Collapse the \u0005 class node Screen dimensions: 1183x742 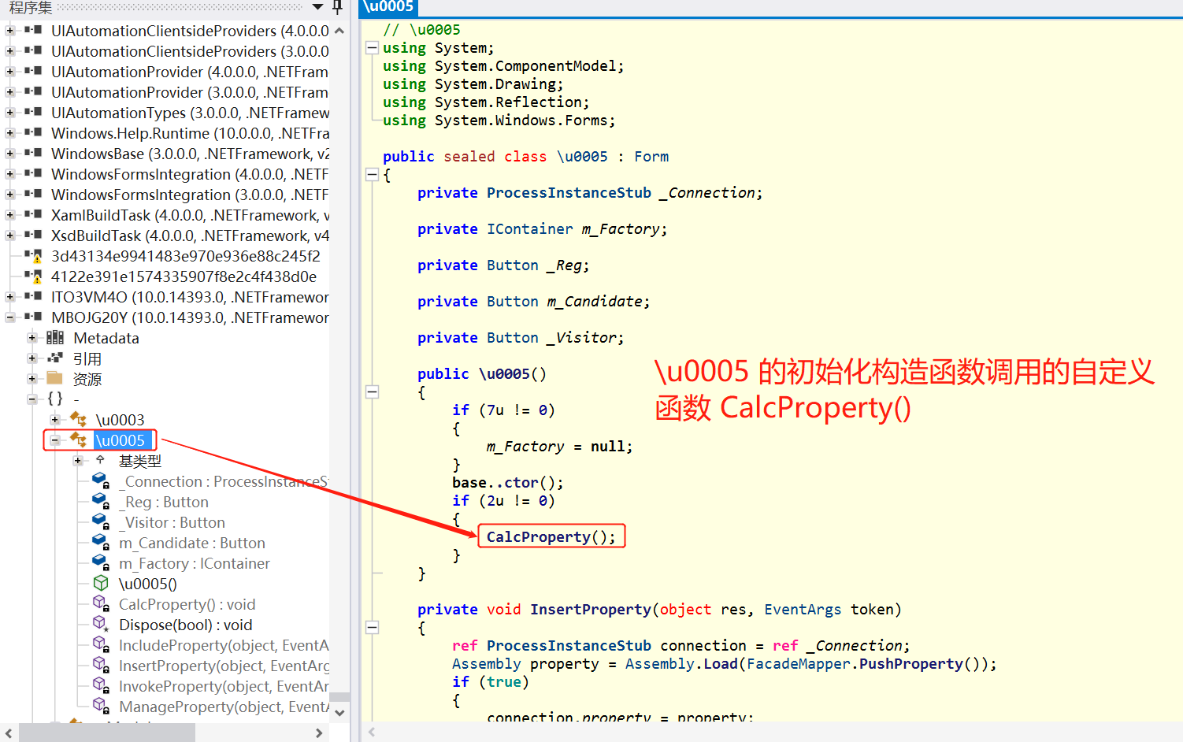tap(55, 440)
